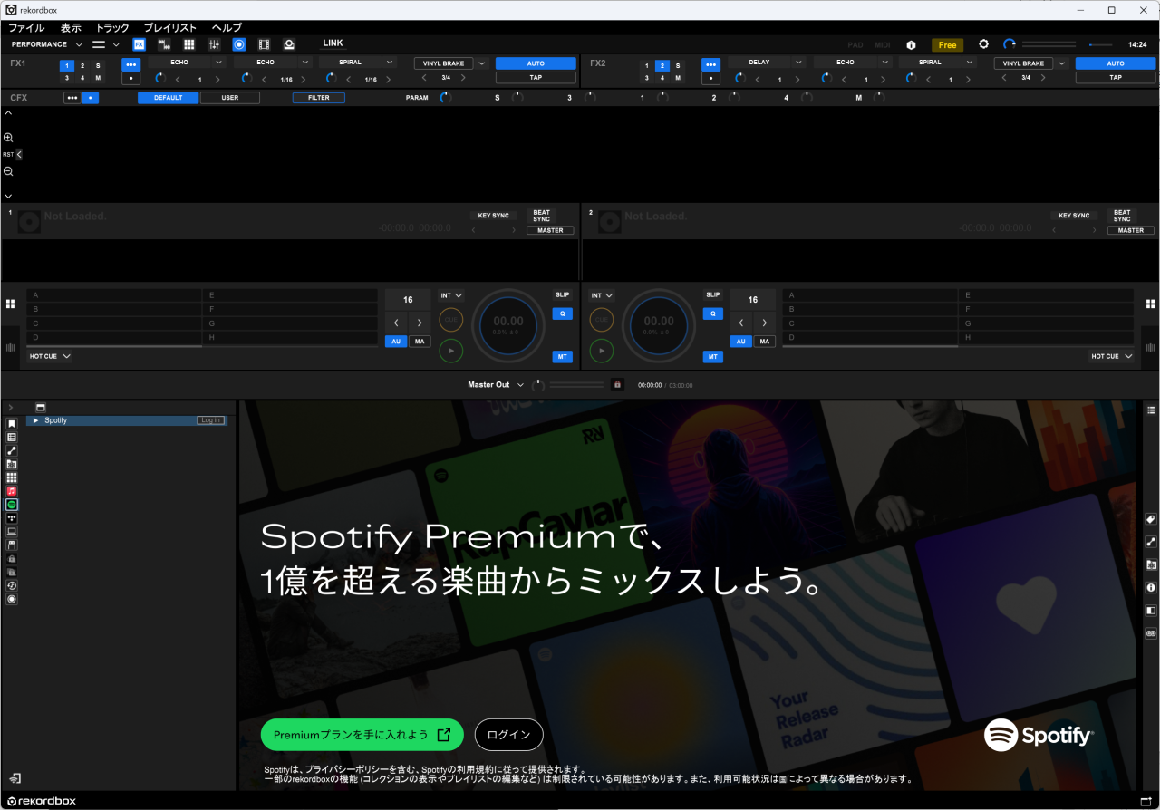Click the video panel filmstrip icon
The width and height of the screenshot is (1160, 810).
pyautogui.click(x=264, y=44)
